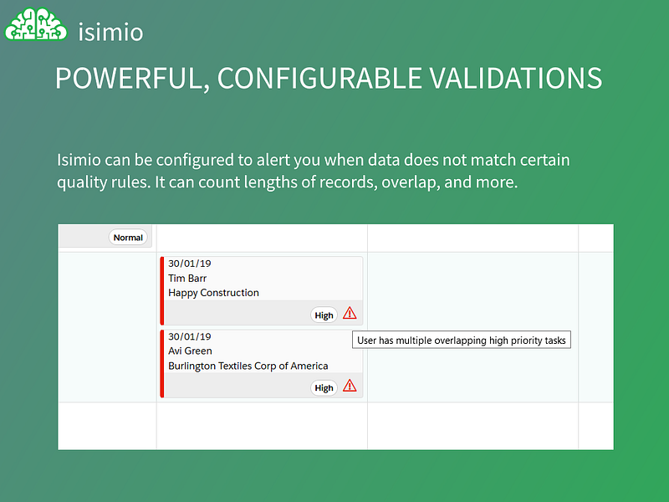Click the 30/01/19 date on Tim Barr card

[190, 264]
